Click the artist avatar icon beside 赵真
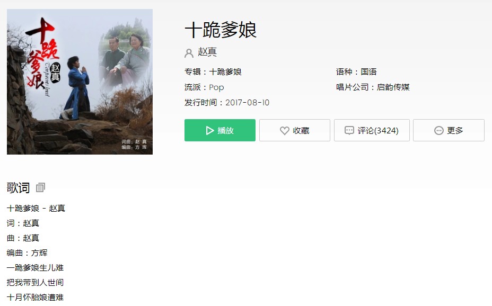This screenshot has width=492, height=306. [189, 53]
